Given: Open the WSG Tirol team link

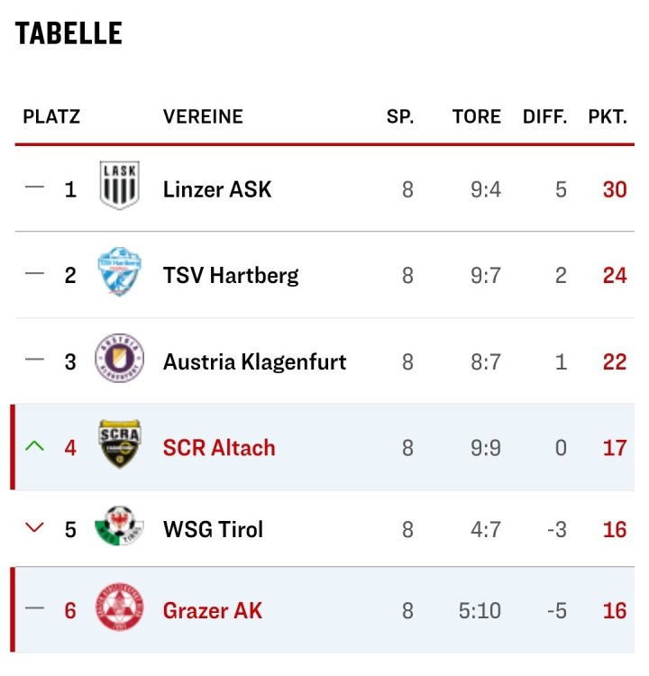Looking at the screenshot, I should [213, 528].
